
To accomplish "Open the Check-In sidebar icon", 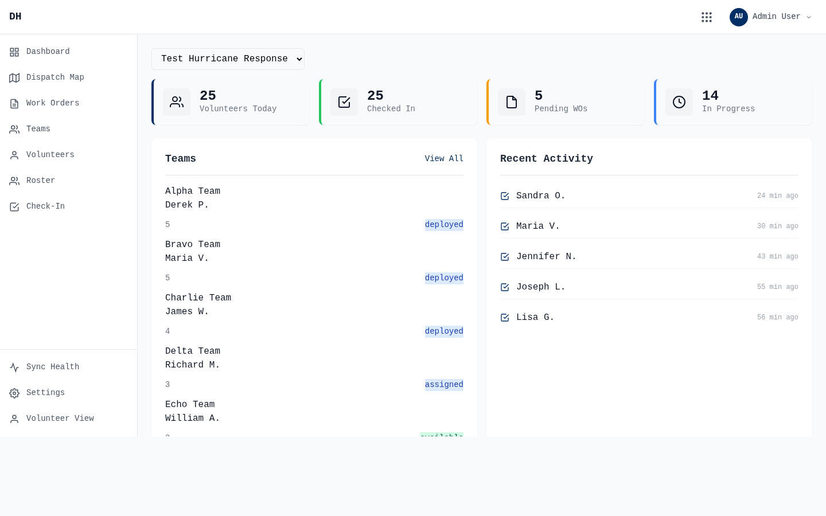I will 14,206.
